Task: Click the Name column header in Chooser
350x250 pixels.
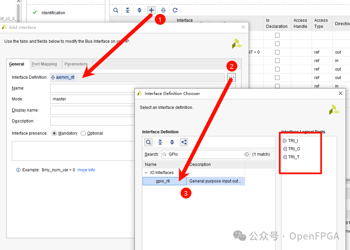Action: [x=165, y=165]
